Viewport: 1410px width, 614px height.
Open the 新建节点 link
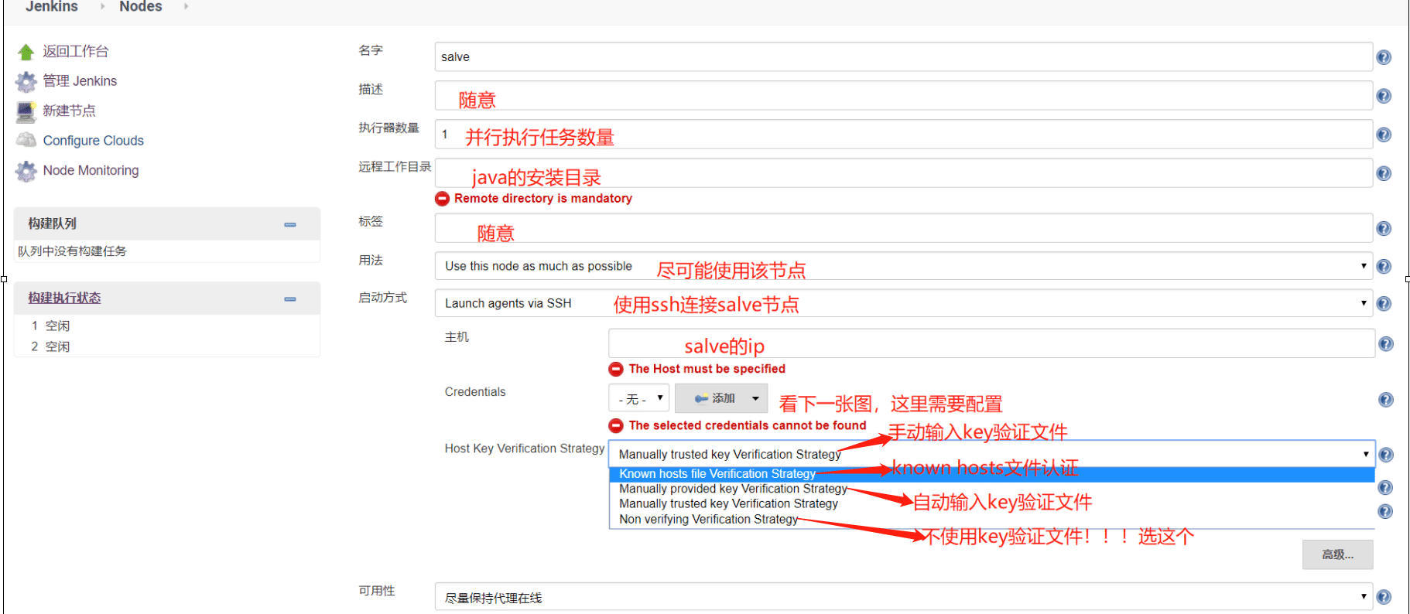point(70,111)
